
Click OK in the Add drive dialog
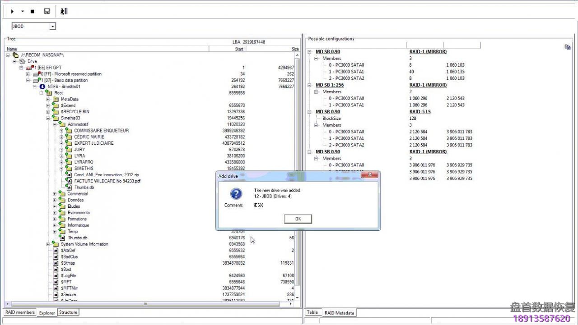click(x=298, y=219)
